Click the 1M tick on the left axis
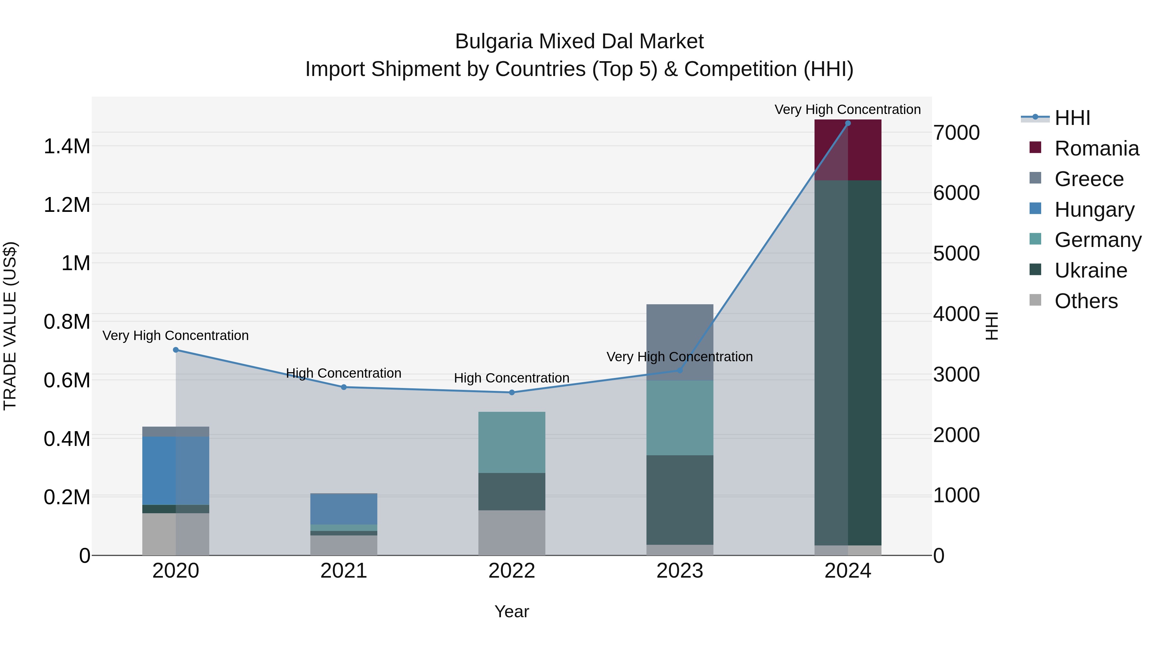 pyautogui.click(x=76, y=263)
